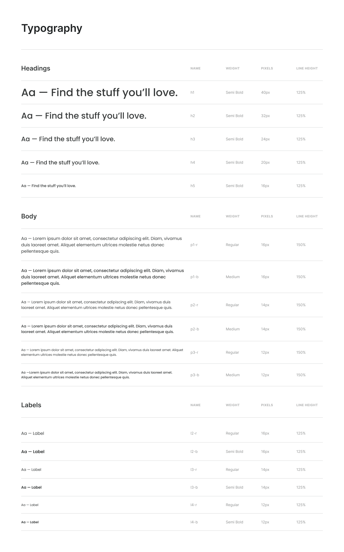Select the Labels section title
344x552 pixels.
coord(31,405)
